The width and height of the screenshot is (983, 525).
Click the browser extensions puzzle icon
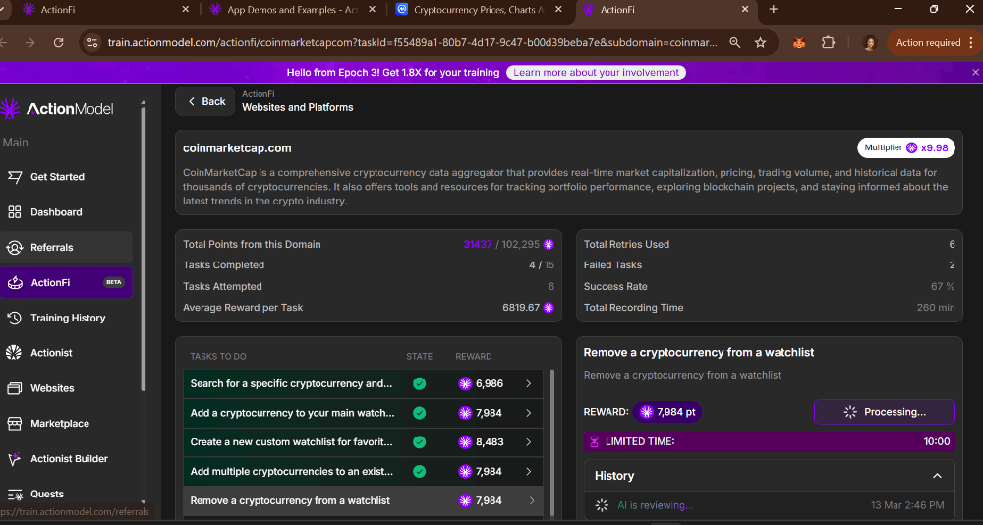click(x=828, y=43)
